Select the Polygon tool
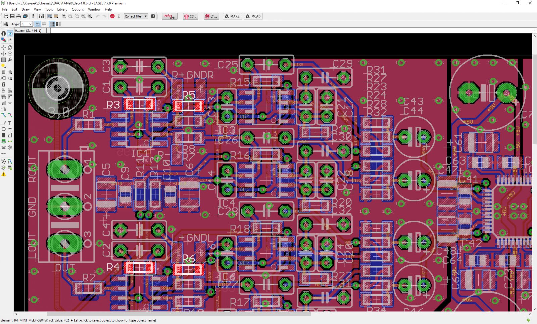The width and height of the screenshot is (537, 324). click(10, 135)
